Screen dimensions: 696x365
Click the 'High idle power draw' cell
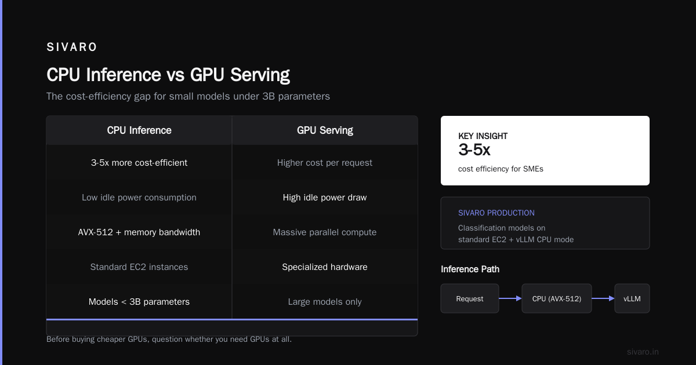click(x=325, y=198)
